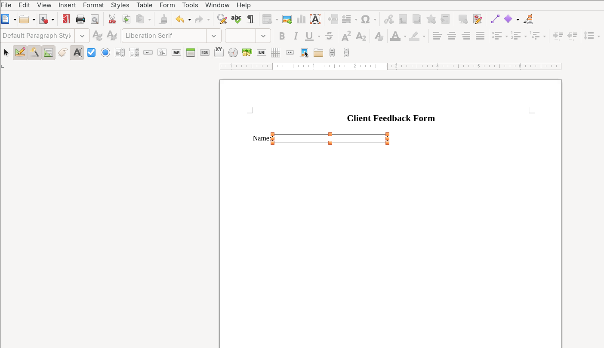Add a Push Button (OK) control

pyautogui.click(x=148, y=52)
